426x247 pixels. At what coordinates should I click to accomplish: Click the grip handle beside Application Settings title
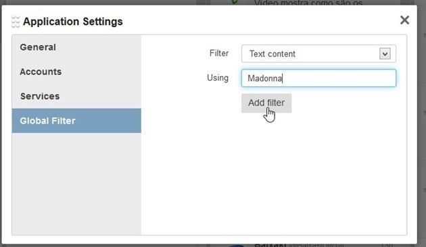16,22
